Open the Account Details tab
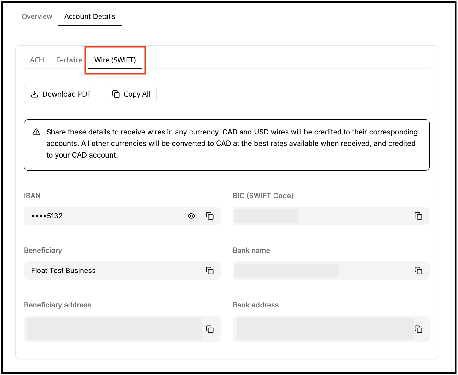458x375 pixels. click(x=90, y=16)
